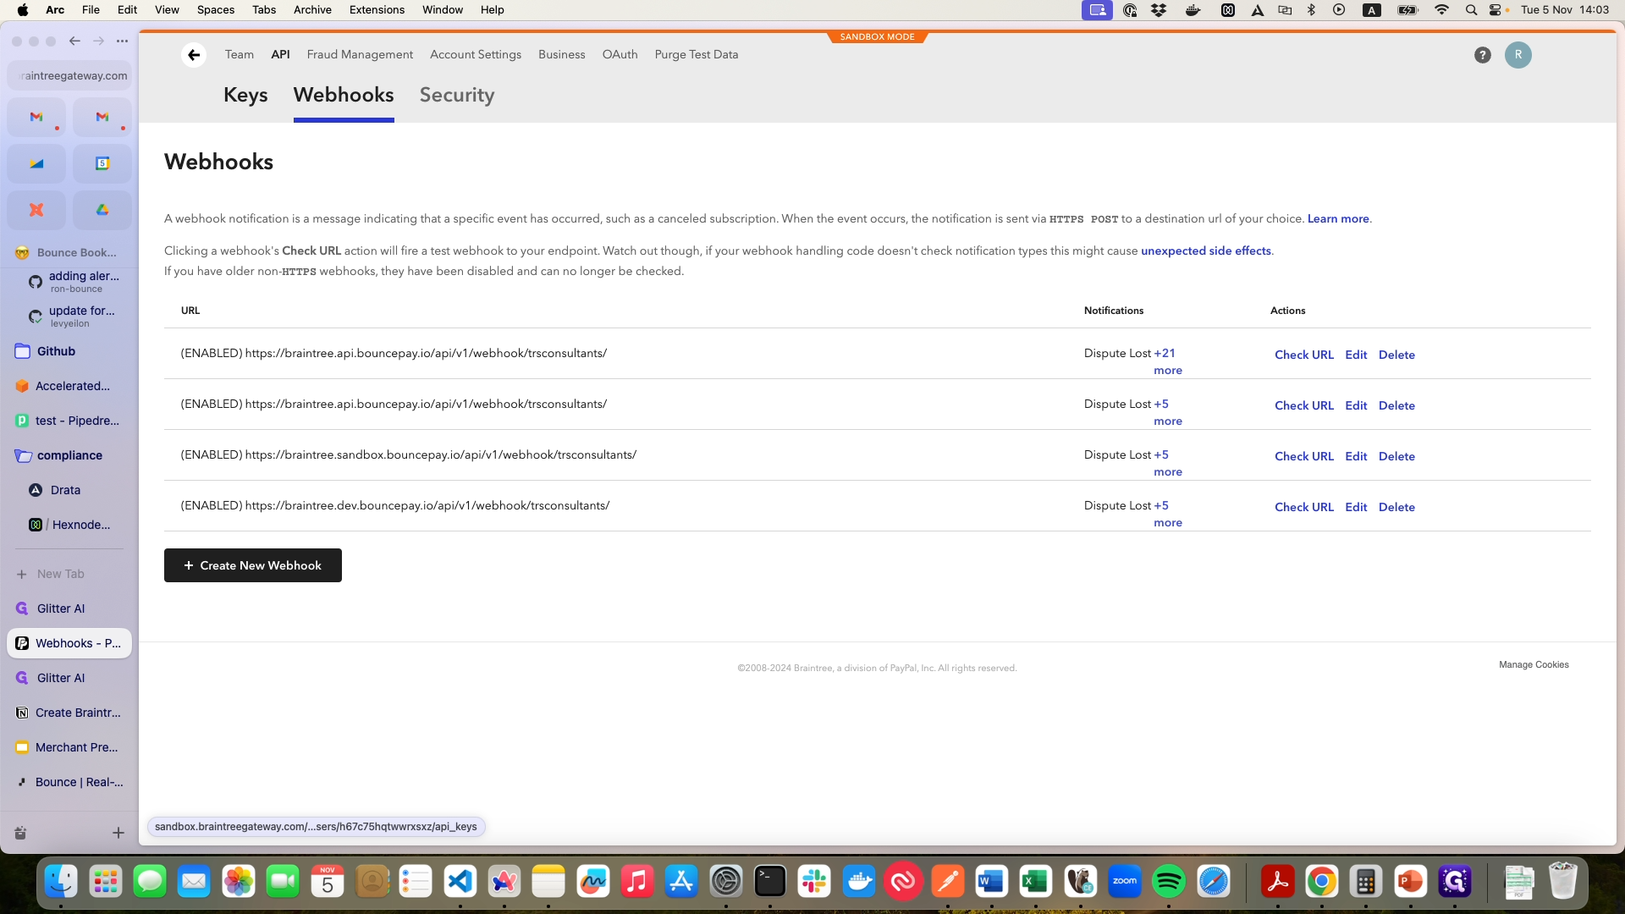
Task: Open the second pinned Gmail tab
Action: 102,117
